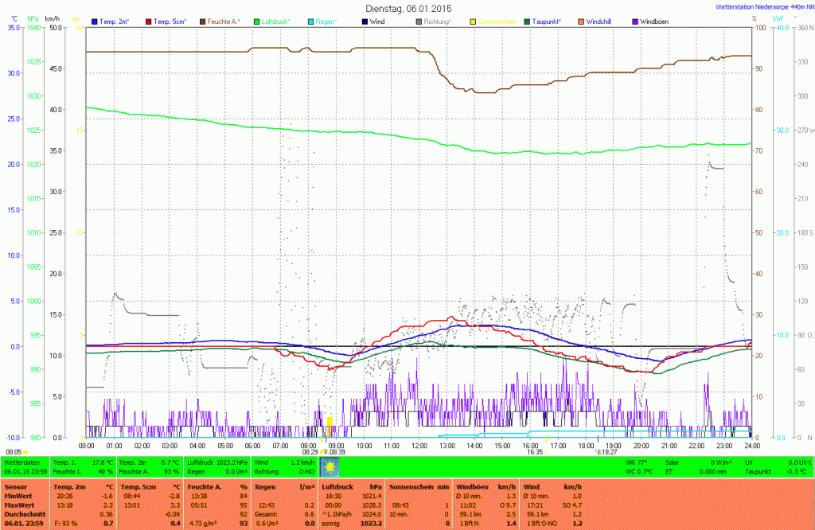The height and width of the screenshot is (530, 815).
Task: Click the red Temp. 5cm legend square
Action: (x=150, y=21)
